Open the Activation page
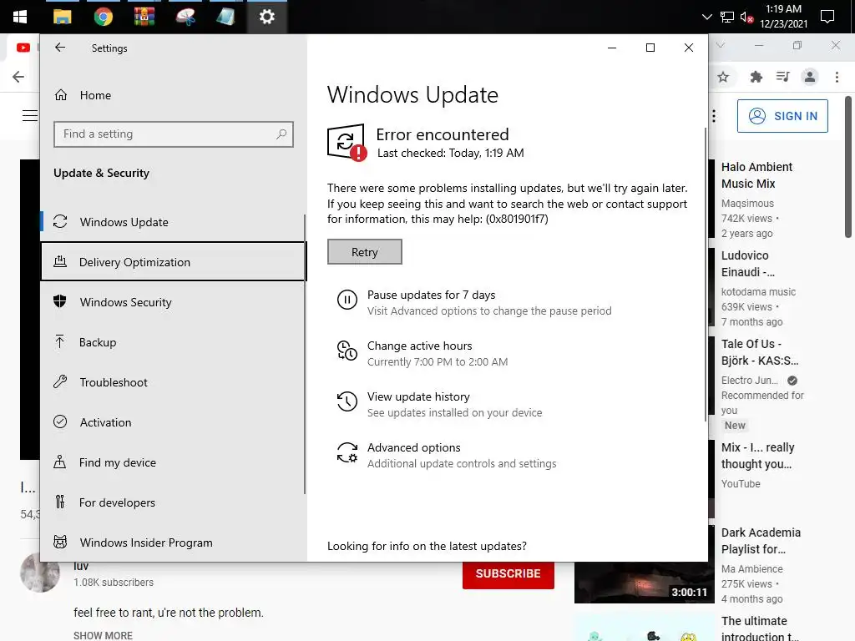855x641 pixels. pyautogui.click(x=174, y=422)
